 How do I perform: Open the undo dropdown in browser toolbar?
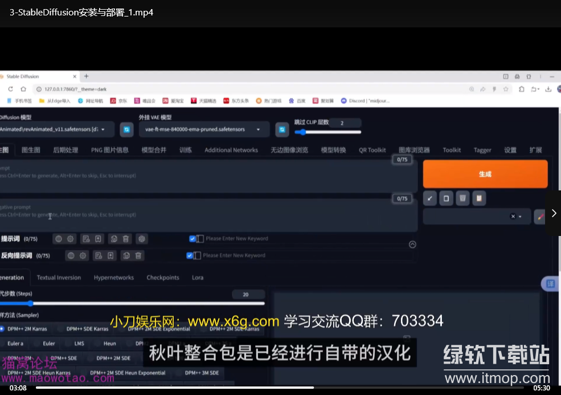coord(535,89)
